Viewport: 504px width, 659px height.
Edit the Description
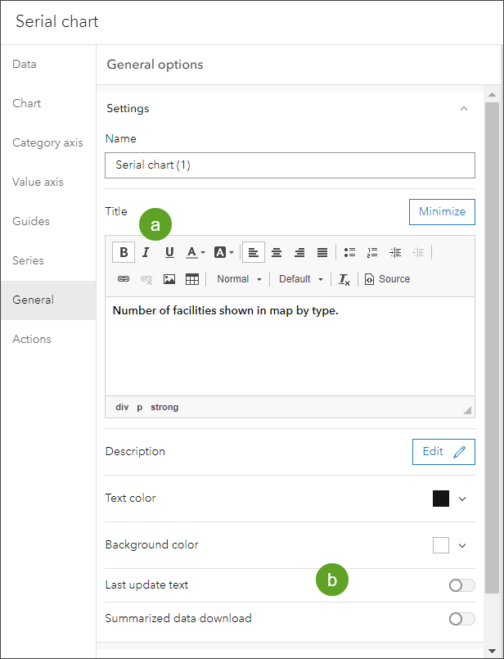pyautogui.click(x=443, y=451)
